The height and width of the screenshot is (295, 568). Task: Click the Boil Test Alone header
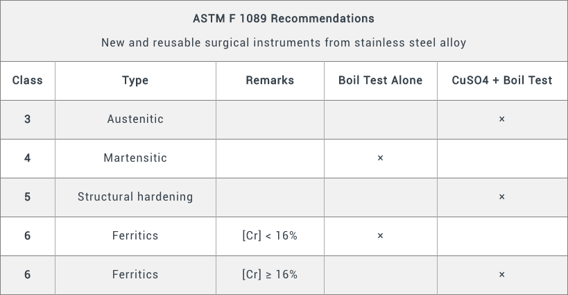pyautogui.click(x=380, y=81)
